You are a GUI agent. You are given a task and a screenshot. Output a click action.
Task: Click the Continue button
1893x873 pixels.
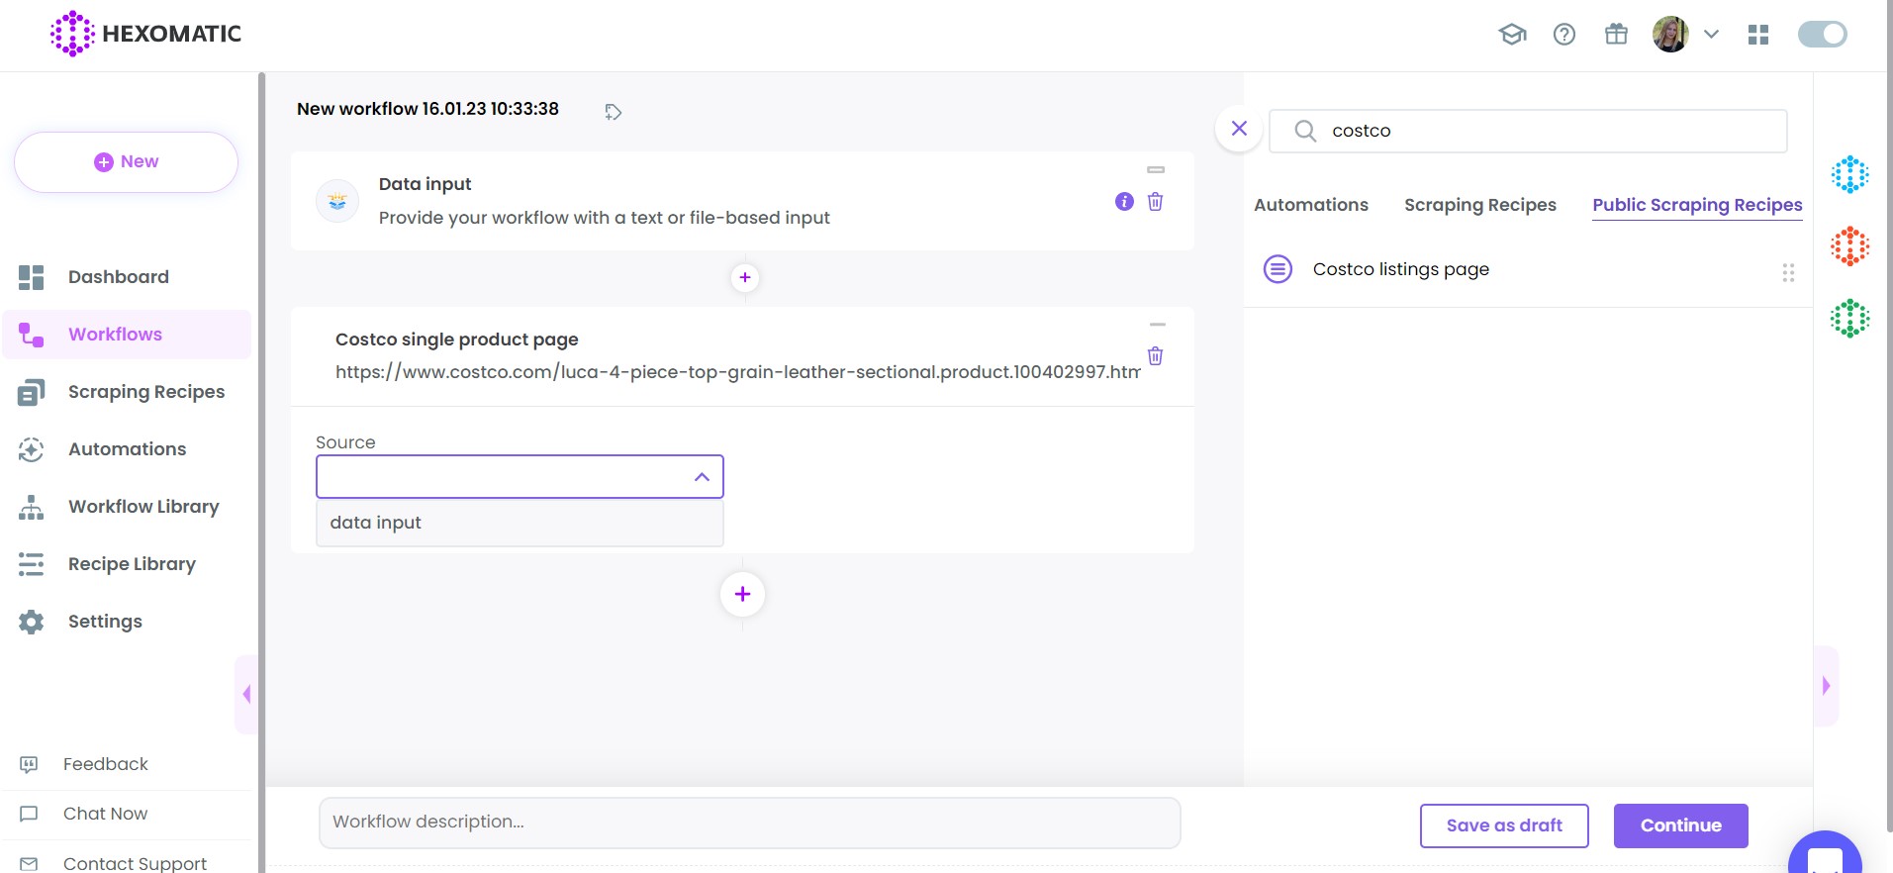click(x=1680, y=825)
